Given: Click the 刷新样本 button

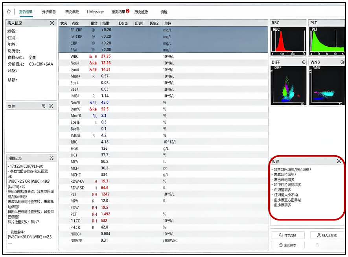Looking at the screenshot, I should tap(287, 245).
